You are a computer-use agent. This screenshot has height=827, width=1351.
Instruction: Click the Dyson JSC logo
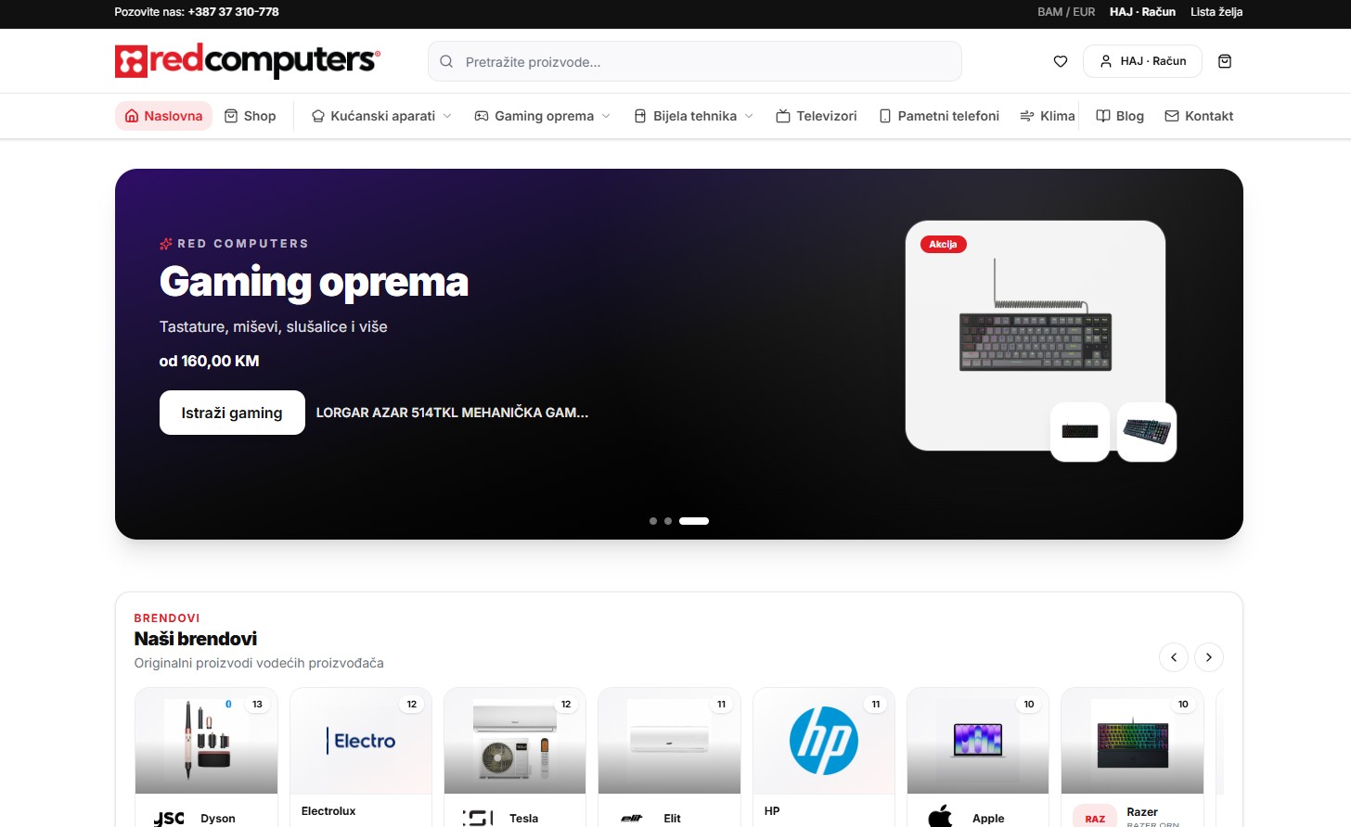tap(169, 818)
